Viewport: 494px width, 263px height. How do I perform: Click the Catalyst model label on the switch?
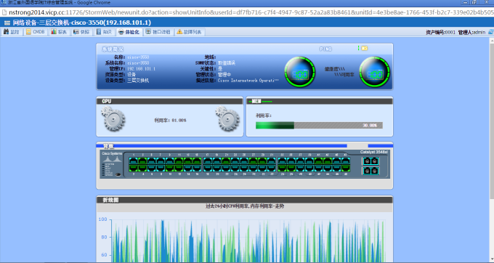tap(373, 152)
